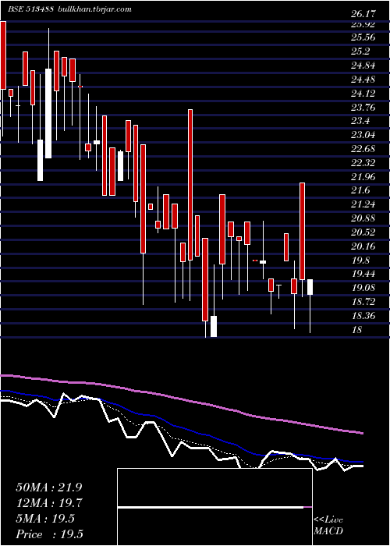Click the 23.4 price axis label
This screenshot has height=546, width=390.
(x=360, y=121)
